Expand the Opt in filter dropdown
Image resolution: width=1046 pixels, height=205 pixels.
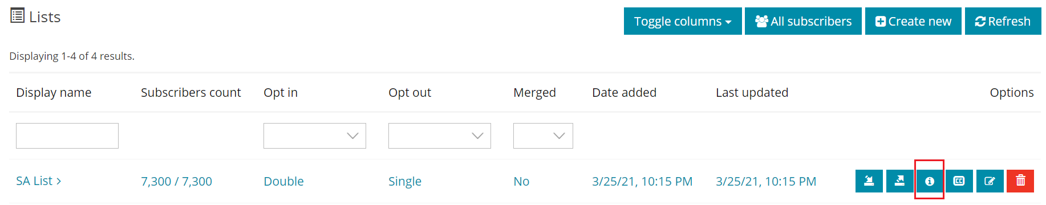[x=315, y=136]
